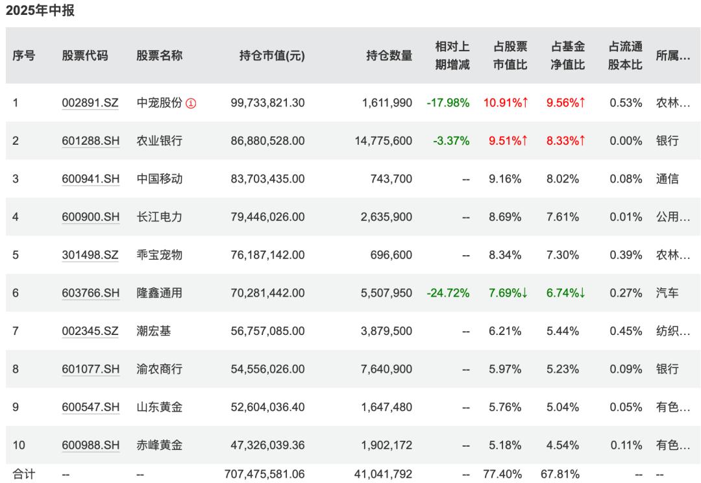Click total stock ratio 77.40%
The image size is (701, 483).
[x=502, y=474]
